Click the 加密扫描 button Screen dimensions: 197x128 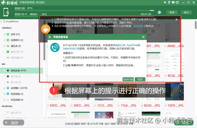pos(128,80)
